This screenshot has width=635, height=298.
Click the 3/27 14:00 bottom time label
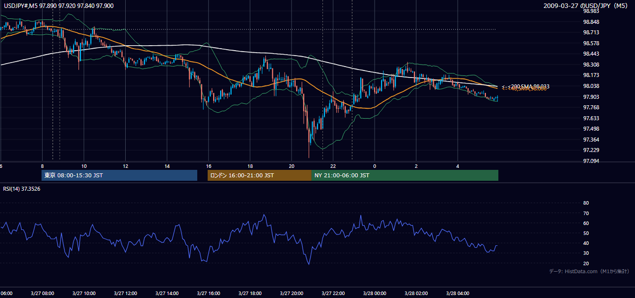click(x=167, y=294)
